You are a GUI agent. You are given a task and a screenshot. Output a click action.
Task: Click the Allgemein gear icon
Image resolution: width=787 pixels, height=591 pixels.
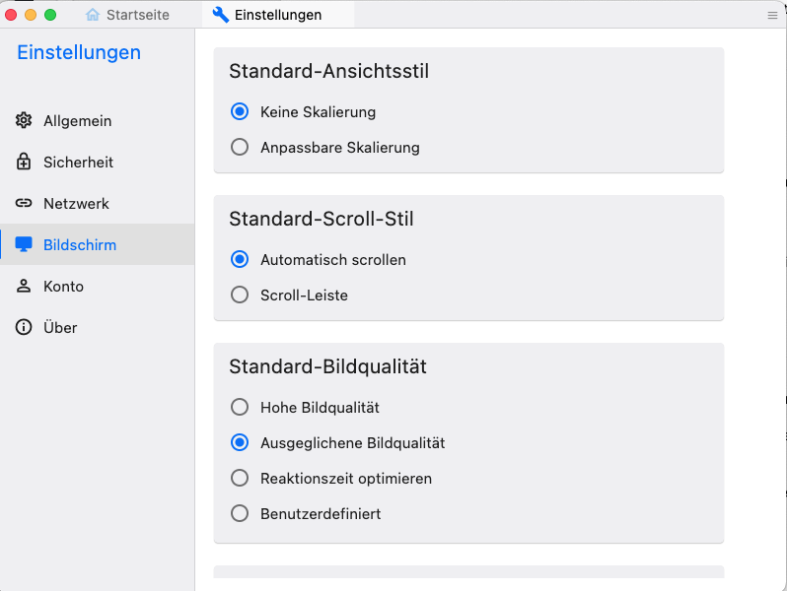coord(24,121)
